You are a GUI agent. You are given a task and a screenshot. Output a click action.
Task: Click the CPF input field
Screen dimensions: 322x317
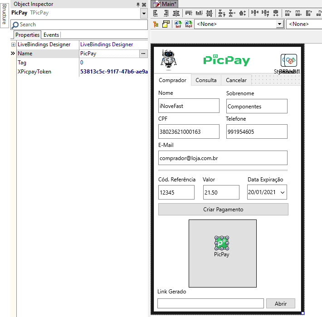[x=189, y=132]
